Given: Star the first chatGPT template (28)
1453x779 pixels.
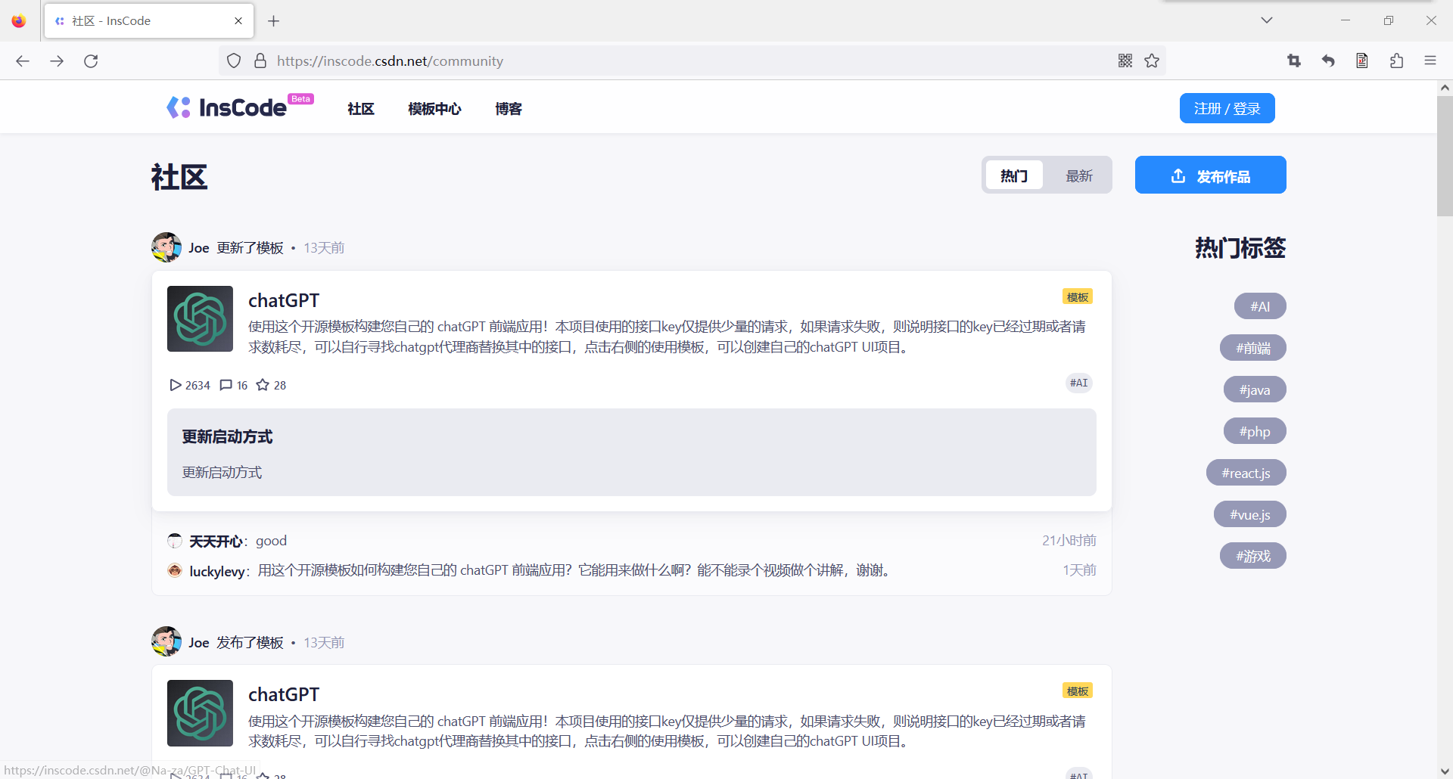Looking at the screenshot, I should pyautogui.click(x=263, y=385).
